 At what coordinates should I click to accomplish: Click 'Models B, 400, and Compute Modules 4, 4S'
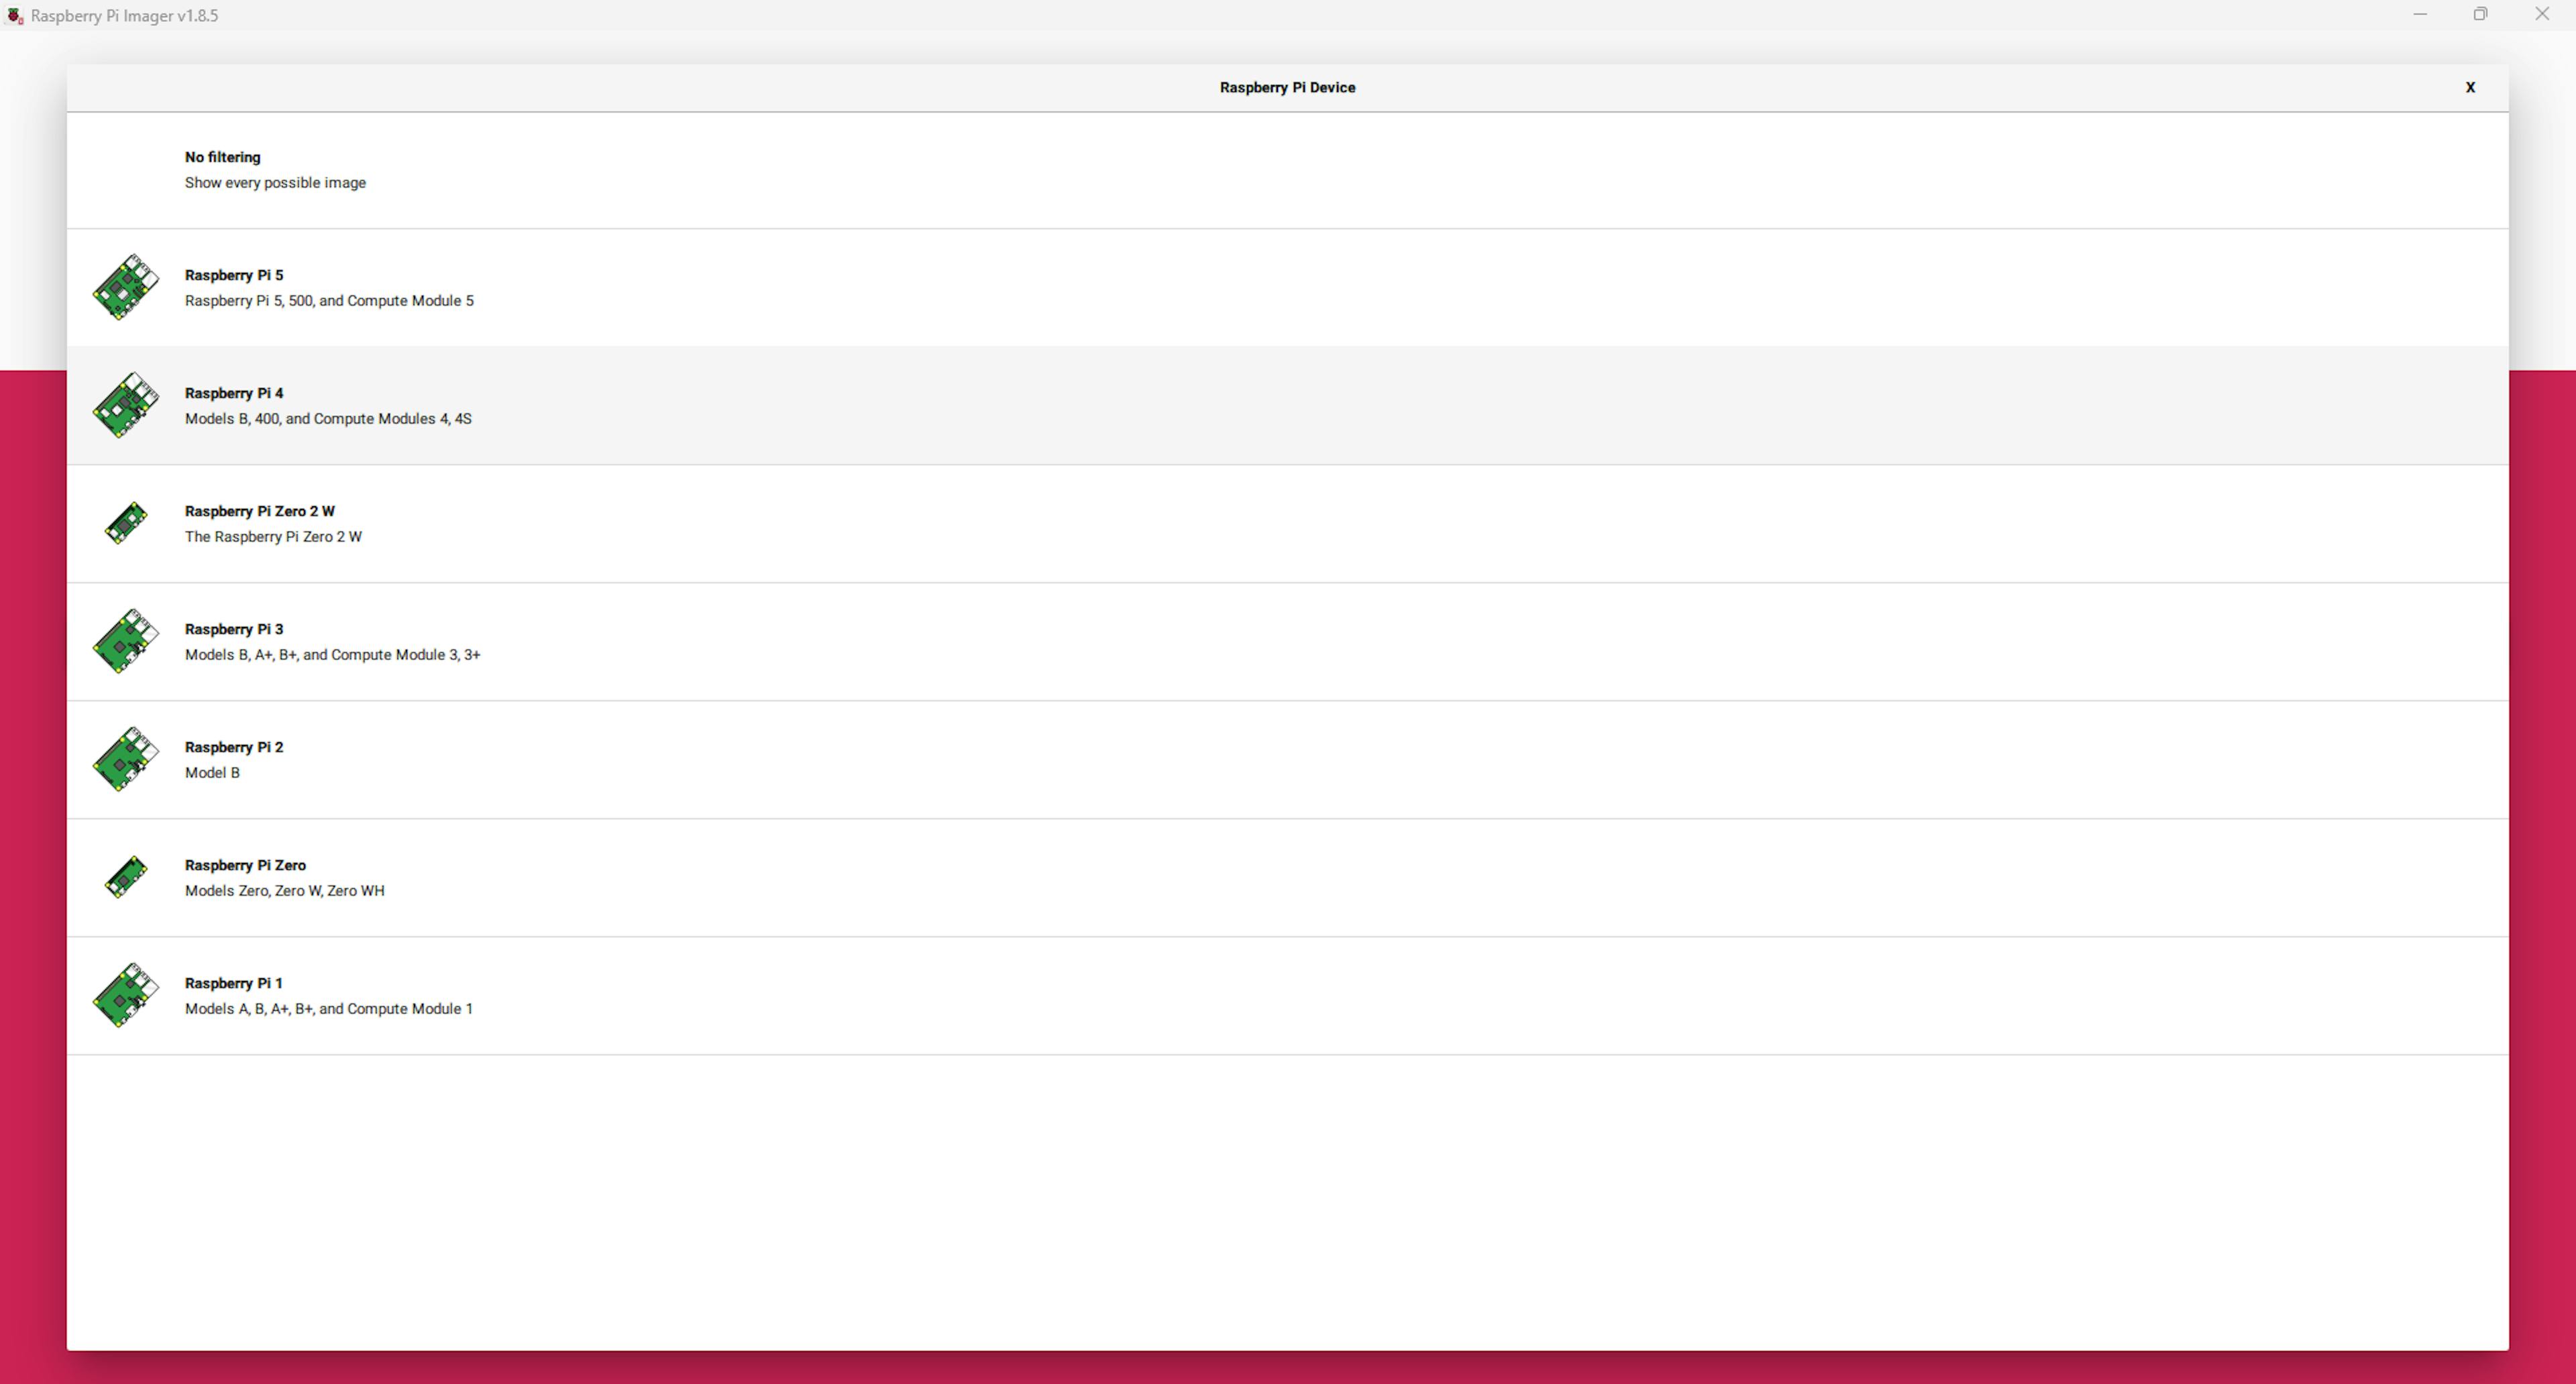328,418
